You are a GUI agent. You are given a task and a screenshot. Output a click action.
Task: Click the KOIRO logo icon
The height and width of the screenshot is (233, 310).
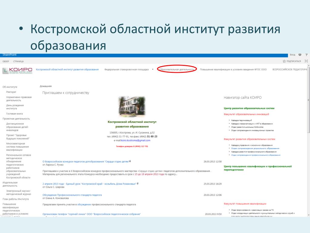click(17, 70)
